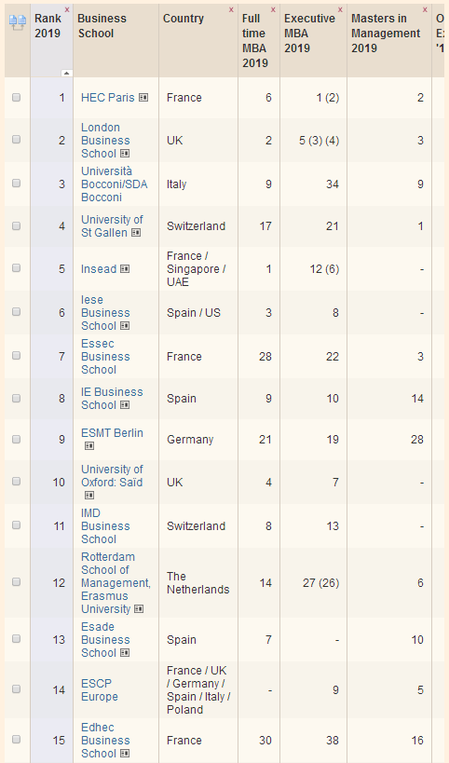Open the profile icon after Erasmus University
This screenshot has width=449, height=763.
139,608
